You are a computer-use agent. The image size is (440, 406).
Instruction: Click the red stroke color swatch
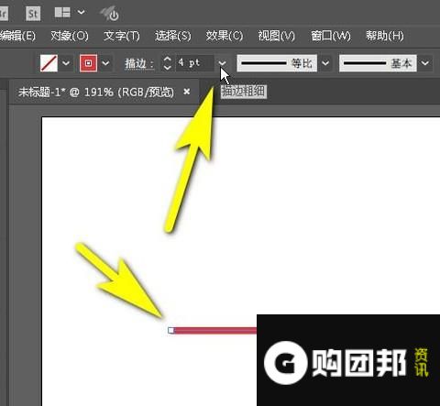pyautogui.click(x=88, y=63)
